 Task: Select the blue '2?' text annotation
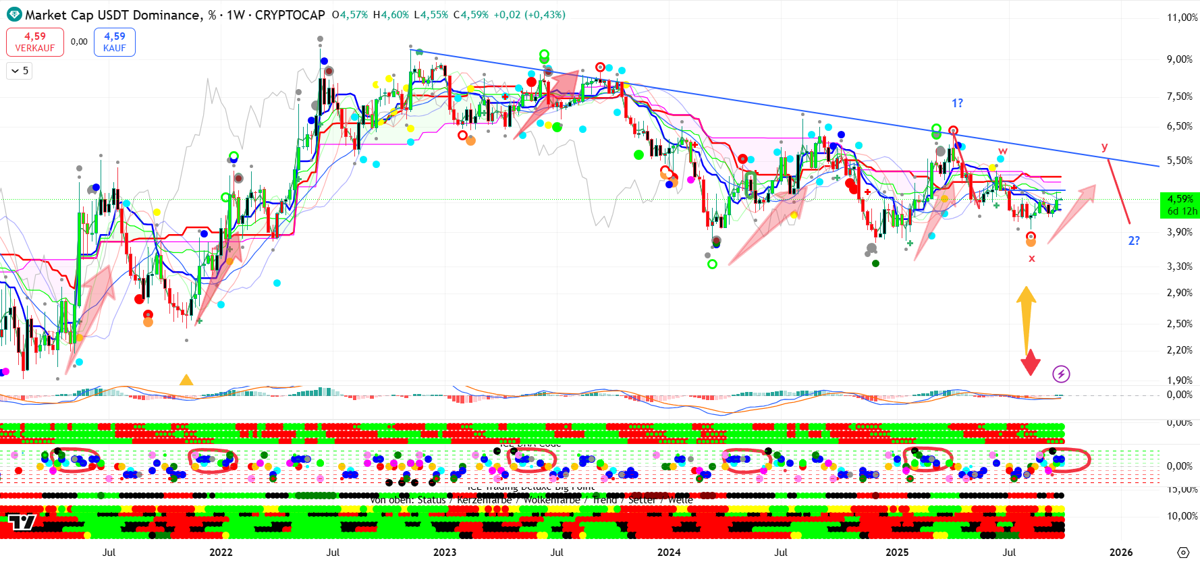1134,241
